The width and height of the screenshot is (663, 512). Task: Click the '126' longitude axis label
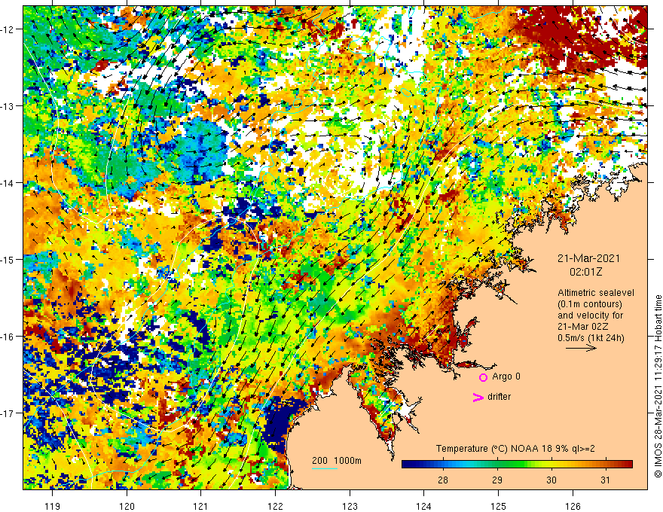(573, 507)
